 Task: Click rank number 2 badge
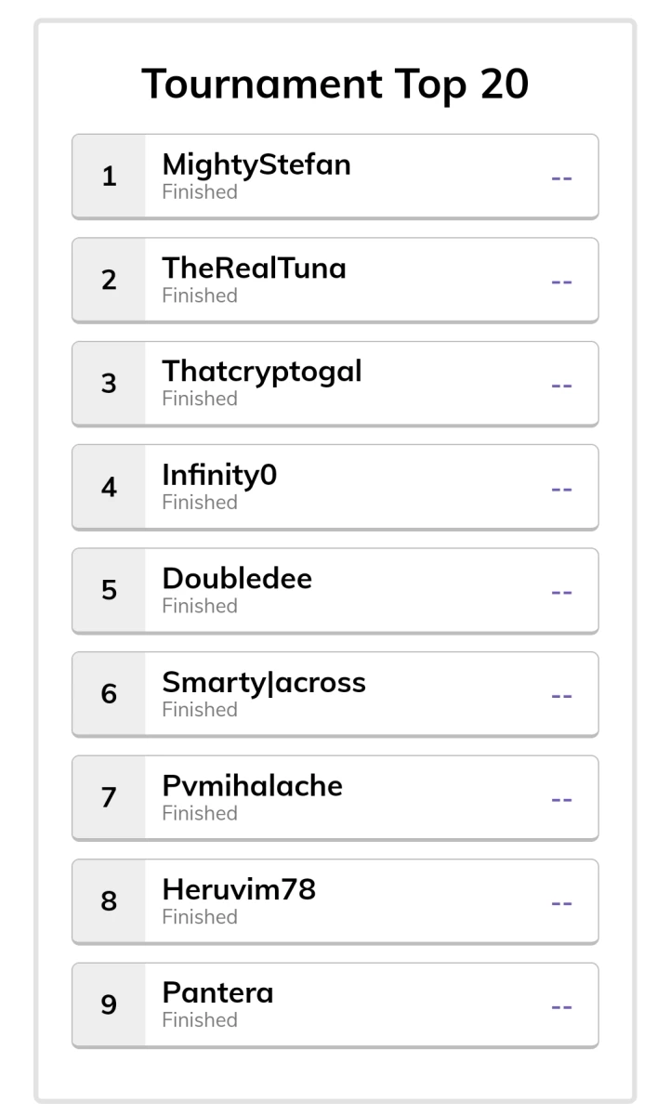109,280
